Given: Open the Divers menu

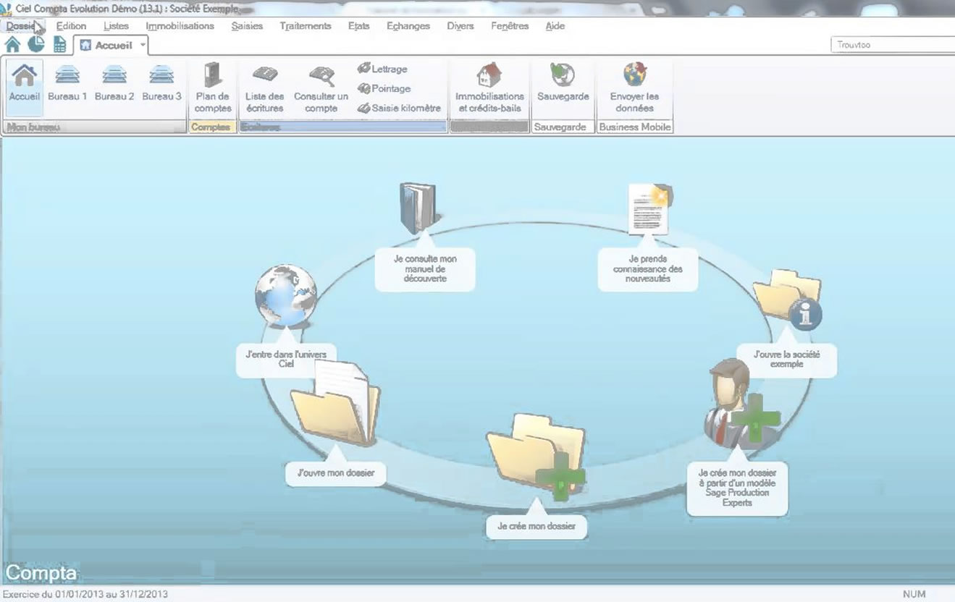Looking at the screenshot, I should click(460, 26).
